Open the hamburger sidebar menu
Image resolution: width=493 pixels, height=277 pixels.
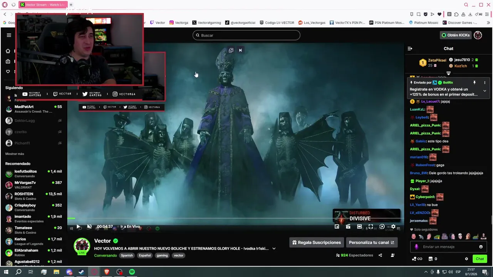point(9,35)
